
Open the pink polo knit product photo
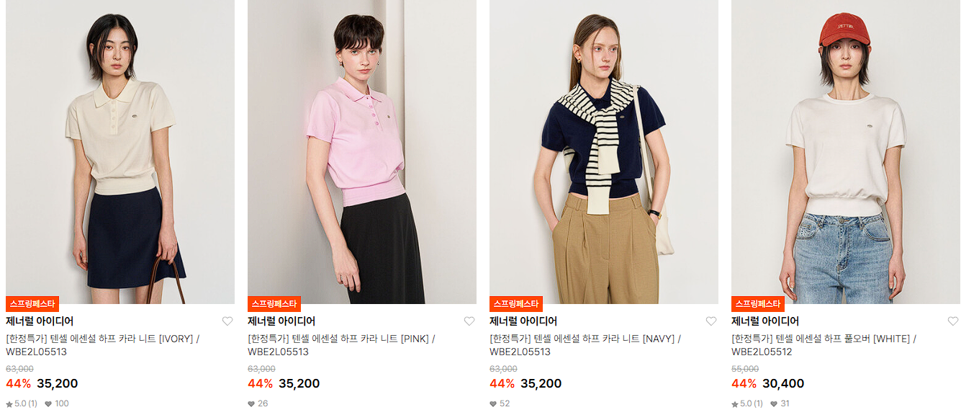[362, 152]
